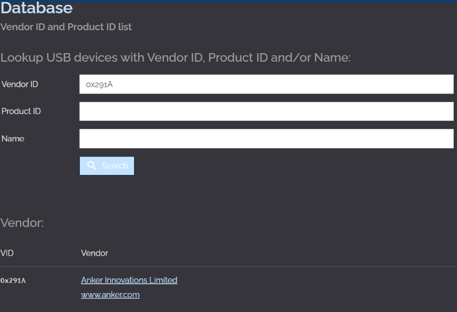Click the 'Lookup USB devices' heading
The height and width of the screenshot is (312, 457).
(x=176, y=57)
